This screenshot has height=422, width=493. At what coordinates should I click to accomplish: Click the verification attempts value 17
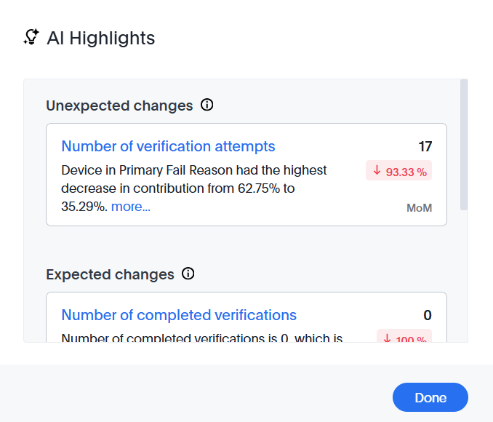coord(425,146)
